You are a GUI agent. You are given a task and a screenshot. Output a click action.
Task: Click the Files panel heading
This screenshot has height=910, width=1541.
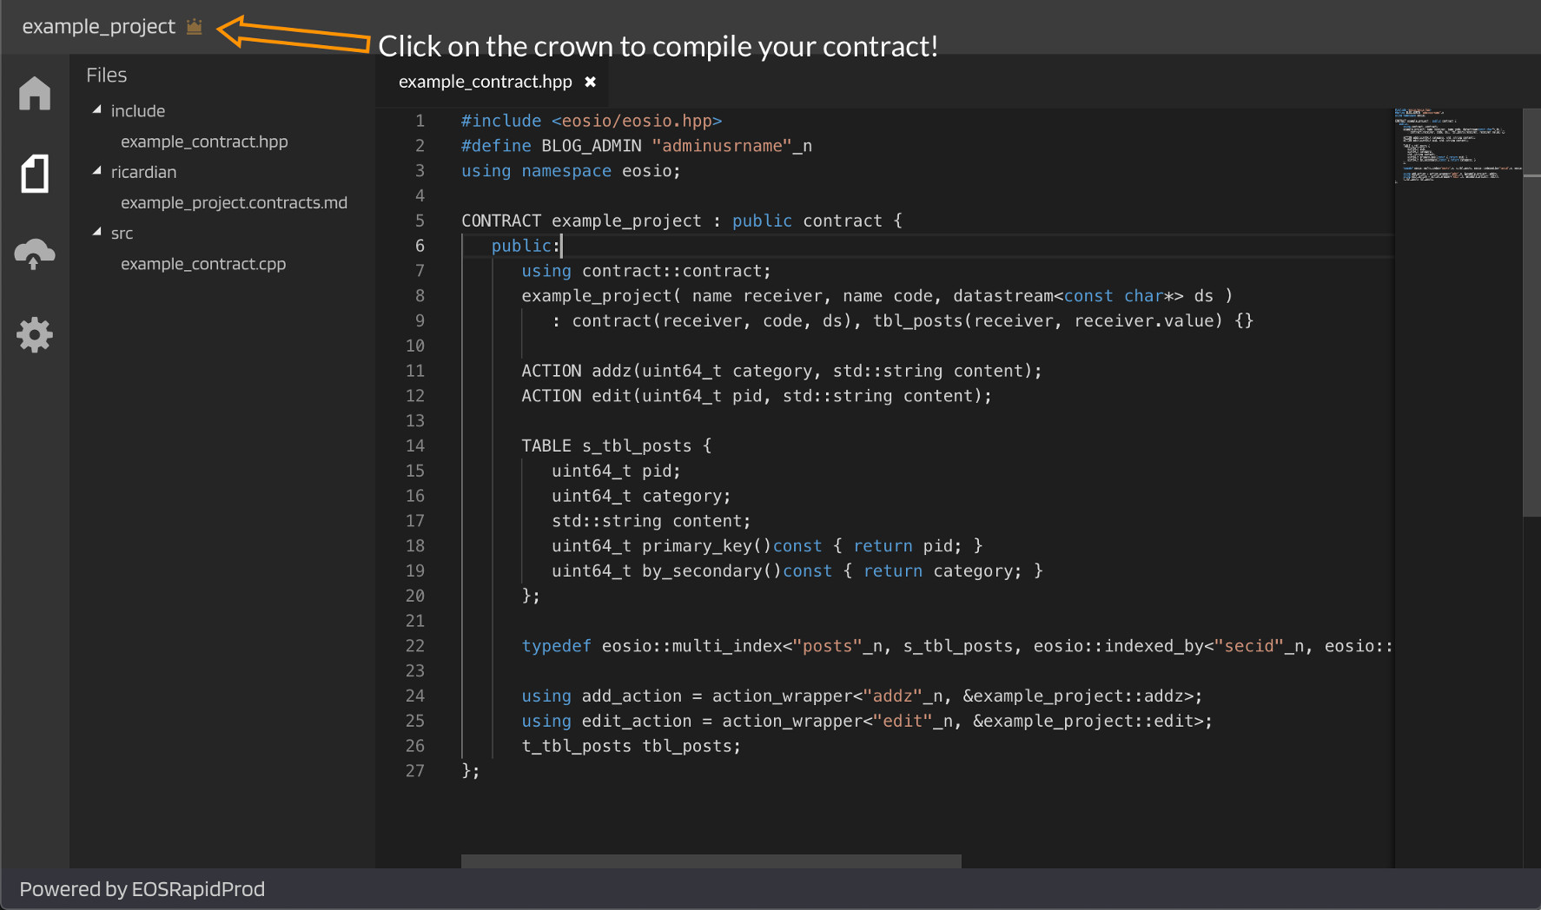coord(106,76)
